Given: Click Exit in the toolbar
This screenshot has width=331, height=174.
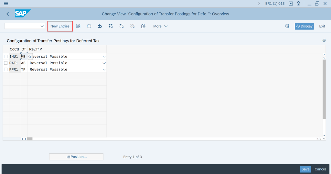Looking at the screenshot, I should coord(322,26).
